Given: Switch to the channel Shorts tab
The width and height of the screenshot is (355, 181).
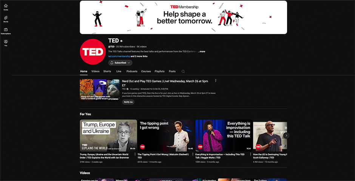Looking at the screenshot, I should coord(107,71).
